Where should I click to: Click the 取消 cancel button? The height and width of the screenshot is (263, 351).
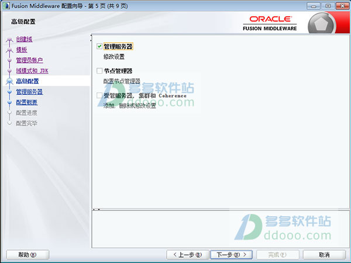pyautogui.click(x=324, y=254)
